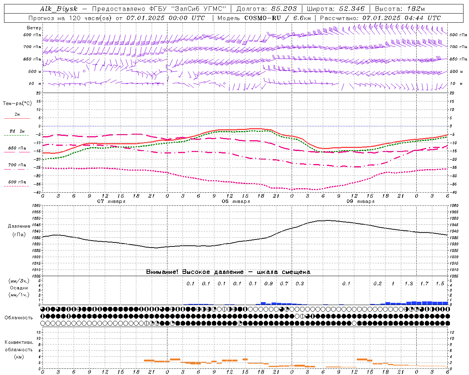This screenshot has width=469, height=375.
Task: Click the Конвективн. convective cloud label
Action: [19, 342]
